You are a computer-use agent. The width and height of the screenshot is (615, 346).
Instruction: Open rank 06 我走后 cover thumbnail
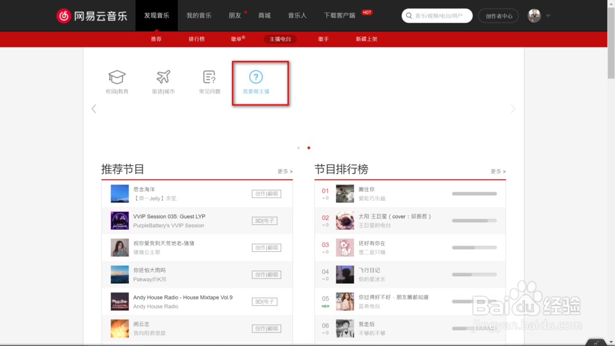(345, 328)
